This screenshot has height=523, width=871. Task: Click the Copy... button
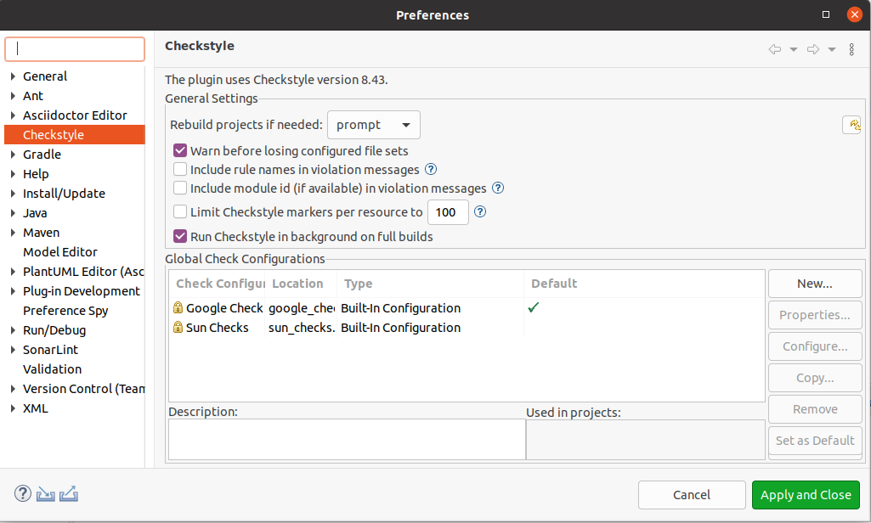click(x=815, y=378)
